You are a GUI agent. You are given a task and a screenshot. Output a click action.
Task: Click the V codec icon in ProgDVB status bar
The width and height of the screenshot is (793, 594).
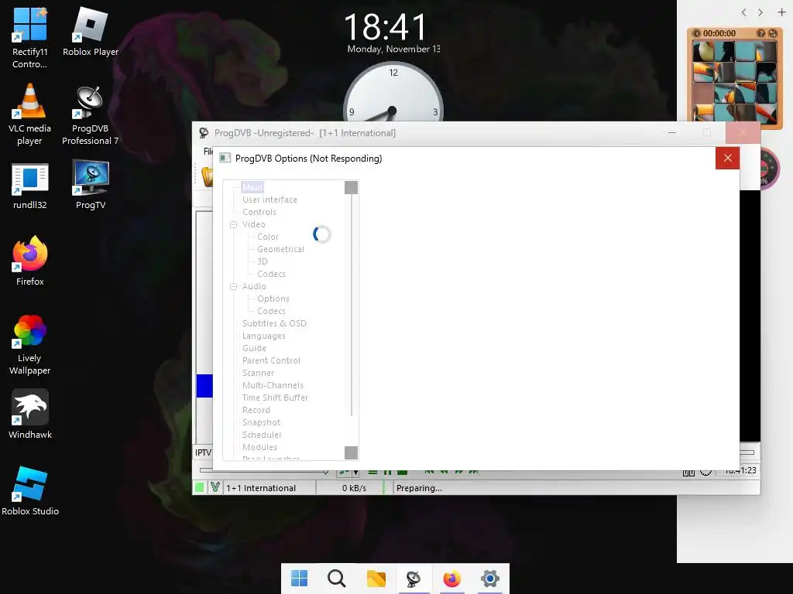(x=215, y=487)
